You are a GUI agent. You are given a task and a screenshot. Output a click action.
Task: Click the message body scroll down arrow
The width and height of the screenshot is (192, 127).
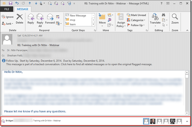[187, 112]
